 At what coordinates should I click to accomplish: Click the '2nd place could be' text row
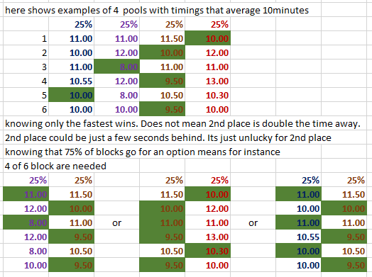tap(168, 137)
